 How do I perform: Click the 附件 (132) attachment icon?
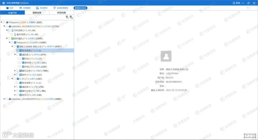tap(21, 75)
